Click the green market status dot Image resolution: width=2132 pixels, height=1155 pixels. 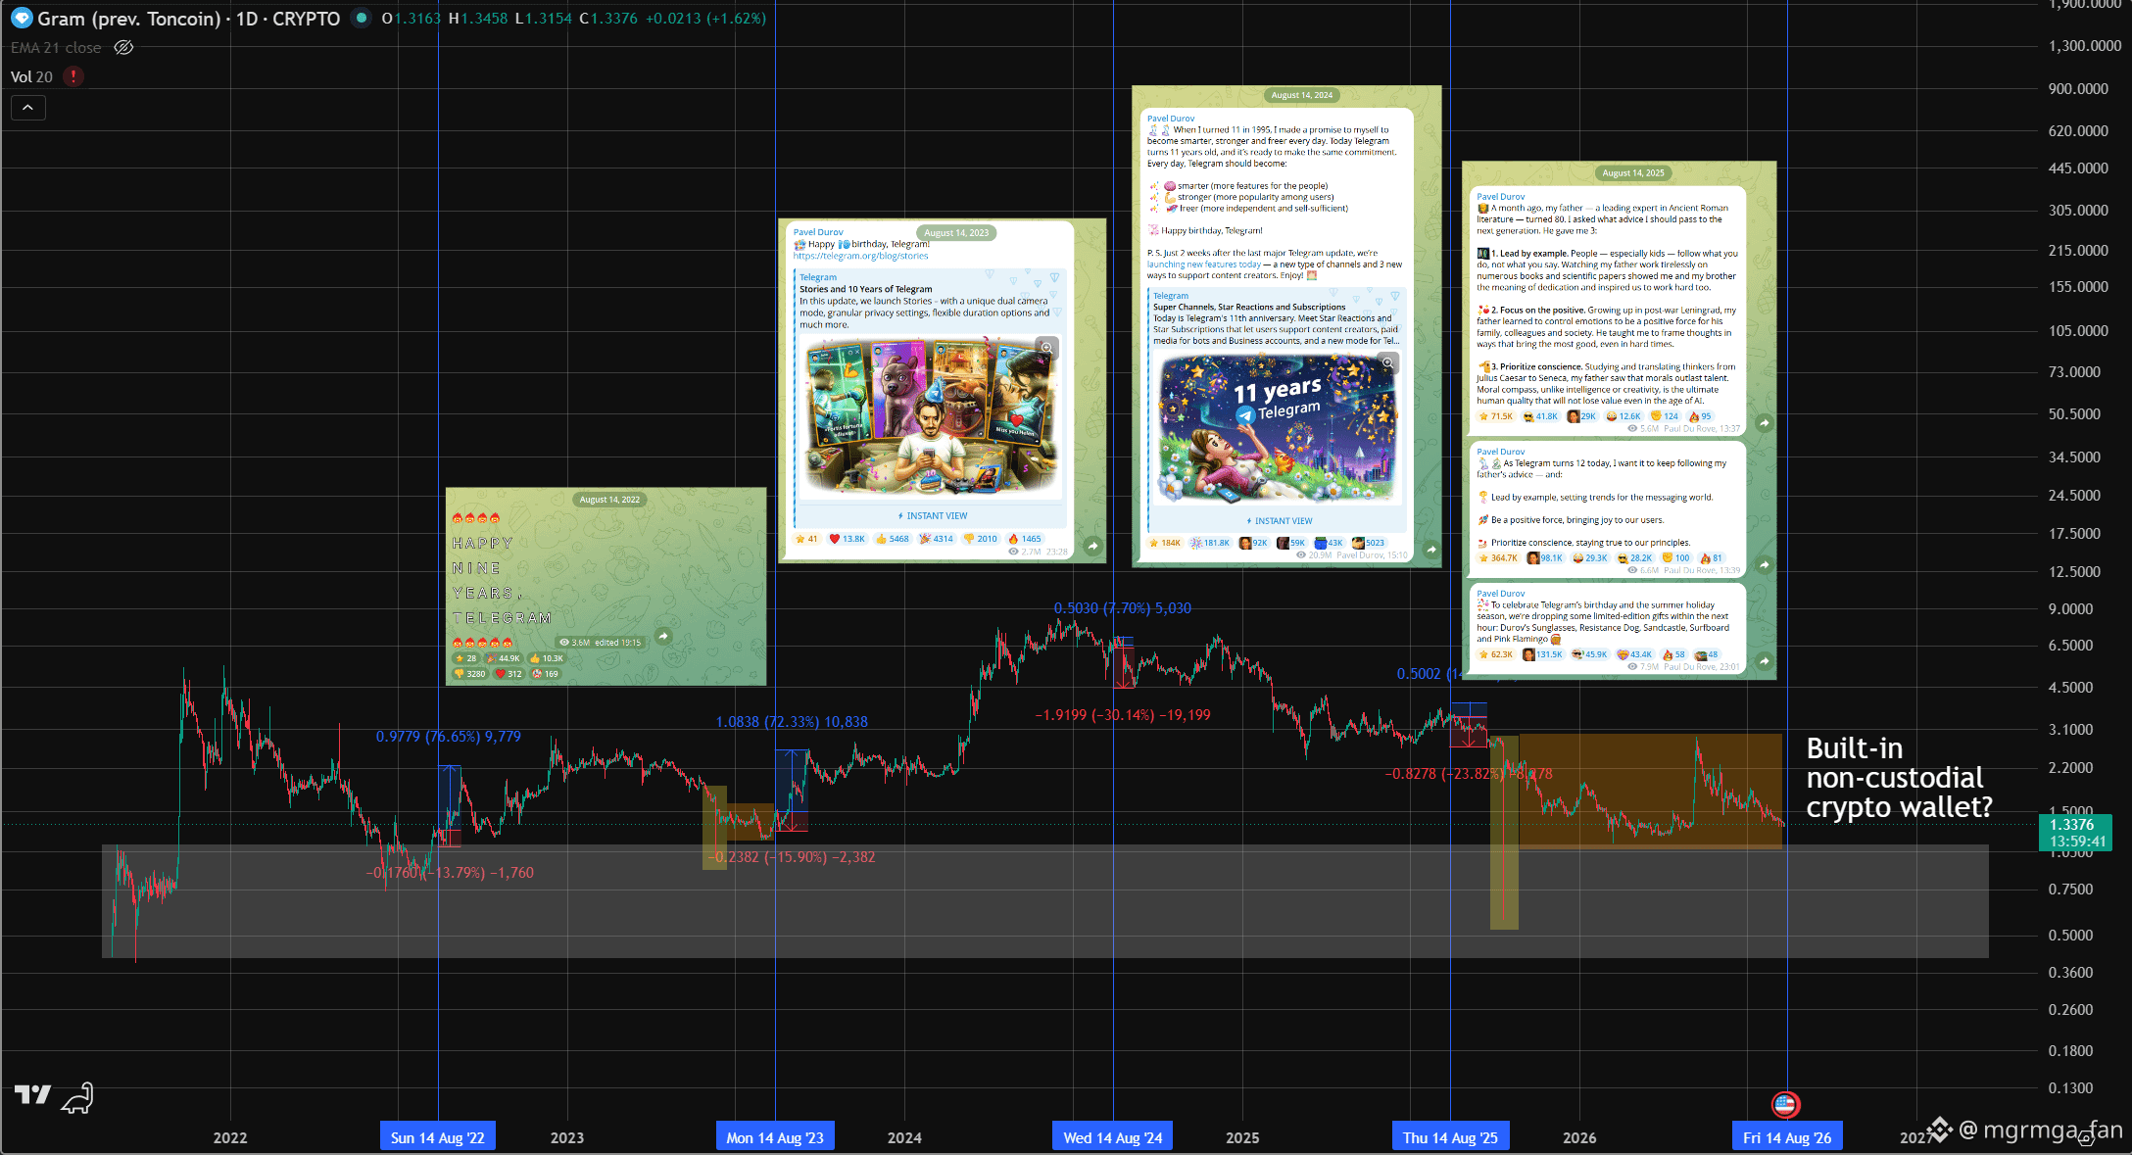362,18
